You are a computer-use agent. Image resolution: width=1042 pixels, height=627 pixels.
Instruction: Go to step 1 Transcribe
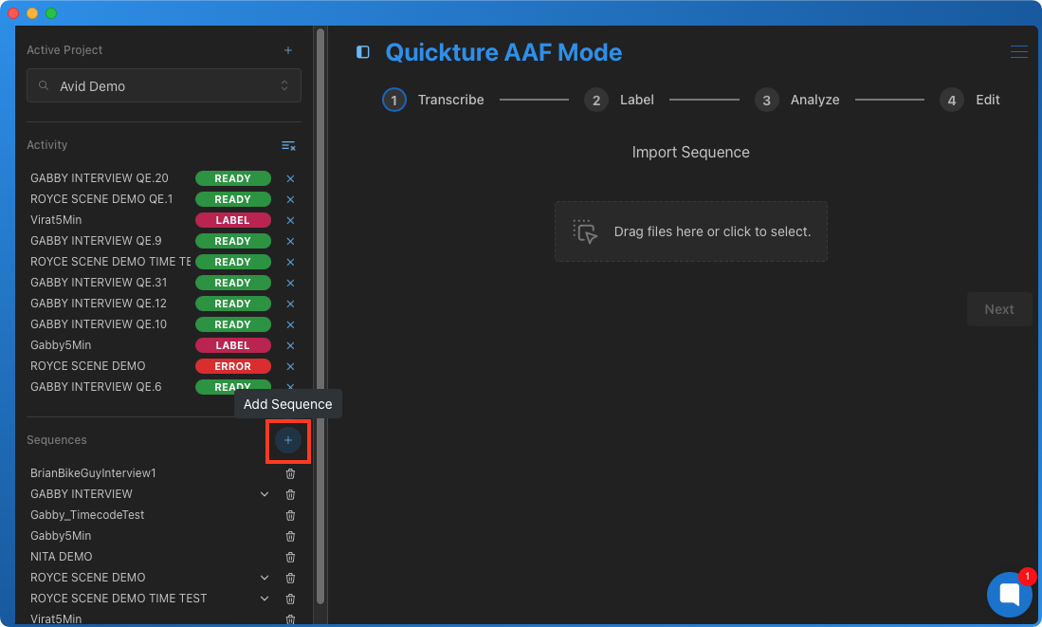point(432,100)
